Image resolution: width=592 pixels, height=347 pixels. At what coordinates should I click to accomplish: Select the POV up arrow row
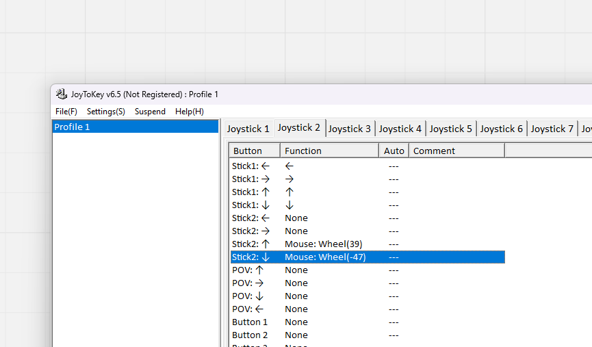click(x=368, y=270)
